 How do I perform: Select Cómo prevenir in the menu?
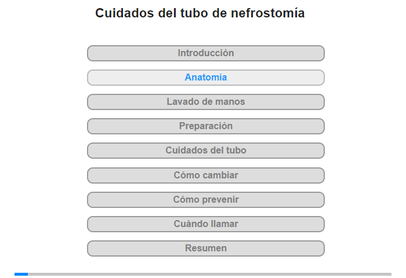pyautogui.click(x=205, y=200)
